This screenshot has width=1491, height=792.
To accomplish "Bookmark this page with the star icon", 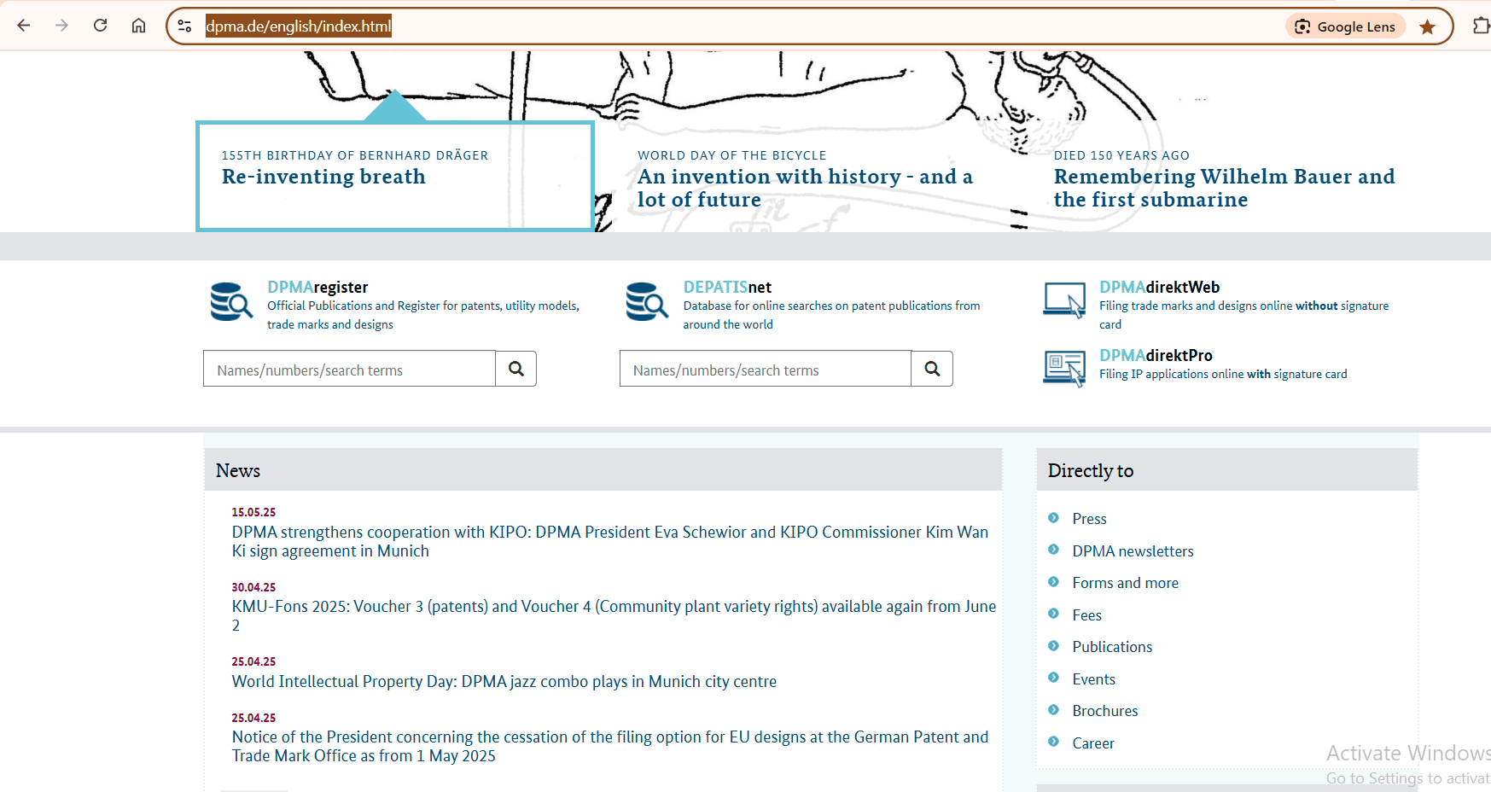I will pyautogui.click(x=1427, y=26).
